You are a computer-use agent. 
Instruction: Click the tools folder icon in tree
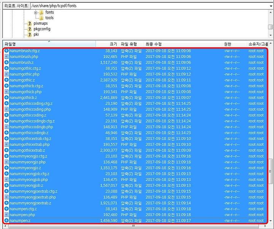(x=41, y=17)
